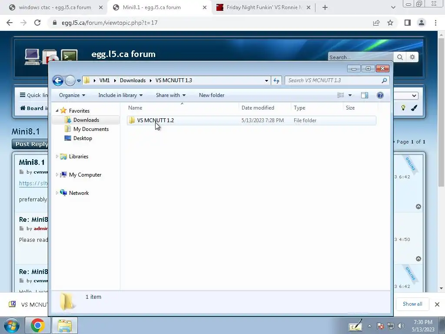Close the Mini8.1 browser tab
Screen dimensions: 445x334
coord(205,8)
